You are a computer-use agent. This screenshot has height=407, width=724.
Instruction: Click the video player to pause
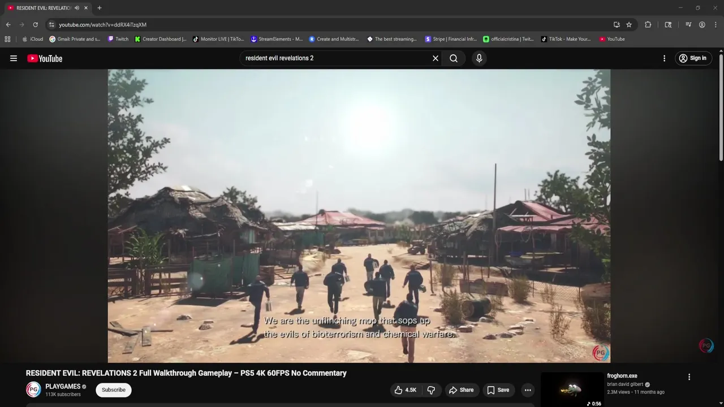click(x=359, y=216)
